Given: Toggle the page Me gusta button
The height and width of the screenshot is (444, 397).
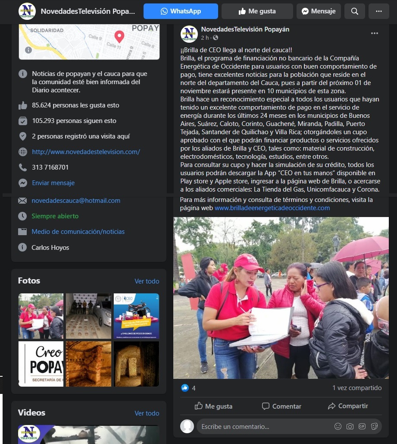Looking at the screenshot, I should [x=257, y=11].
